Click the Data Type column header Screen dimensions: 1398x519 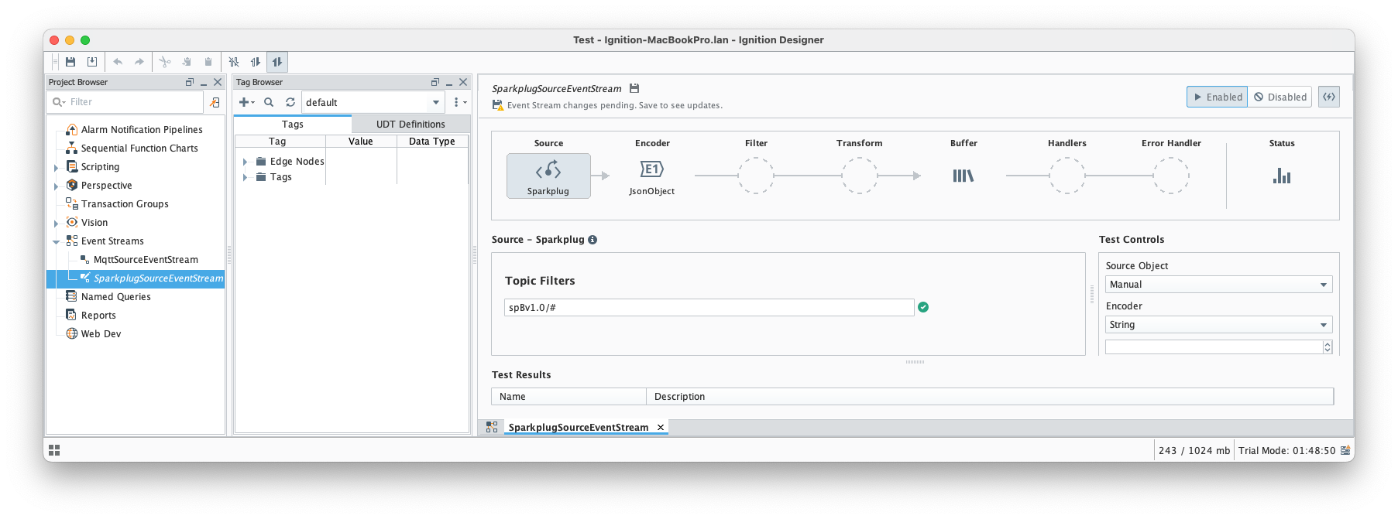432,142
